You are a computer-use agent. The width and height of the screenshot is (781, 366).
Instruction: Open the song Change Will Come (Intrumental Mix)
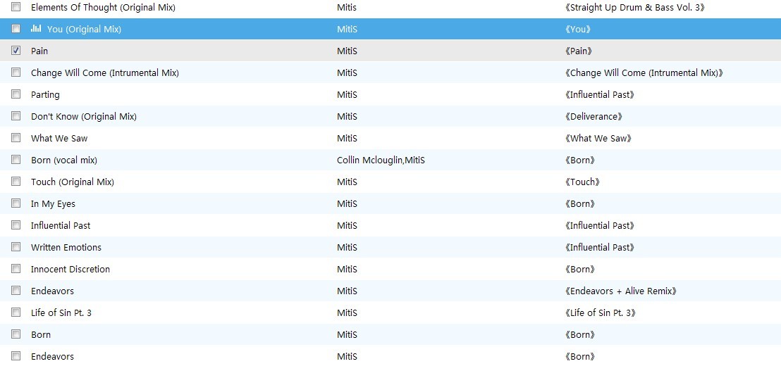(x=104, y=73)
